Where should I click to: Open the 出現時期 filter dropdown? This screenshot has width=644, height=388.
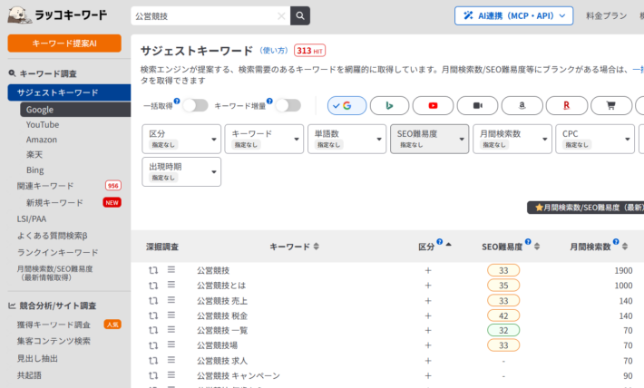tap(181, 171)
